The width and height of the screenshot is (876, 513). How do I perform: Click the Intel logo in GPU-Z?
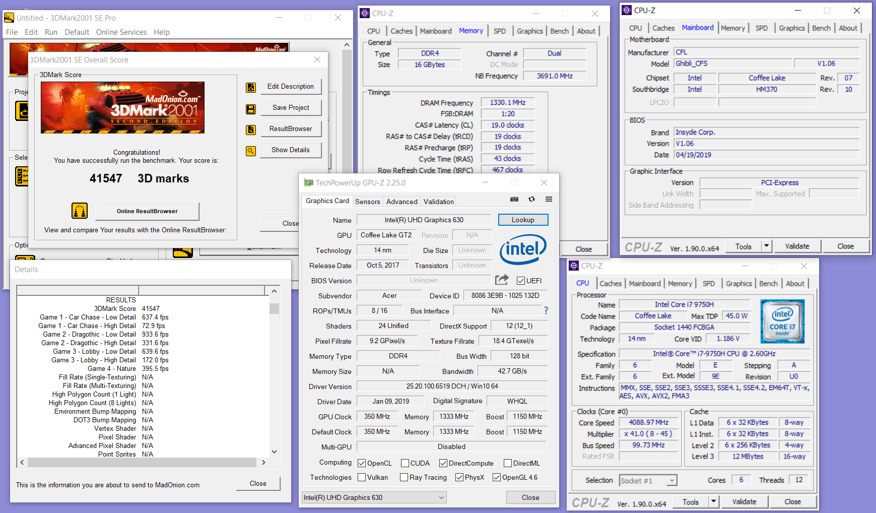[x=523, y=249]
